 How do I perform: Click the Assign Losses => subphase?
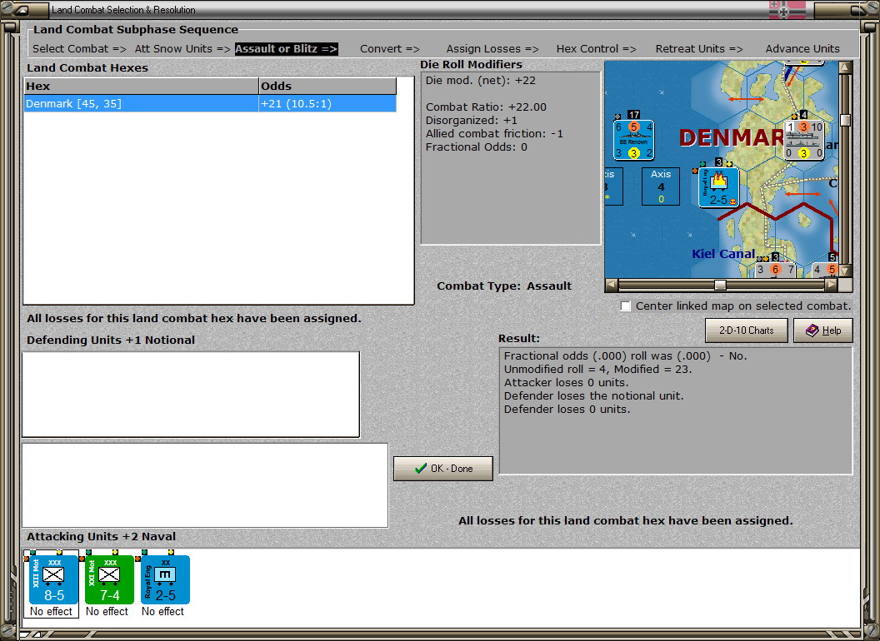coord(492,49)
